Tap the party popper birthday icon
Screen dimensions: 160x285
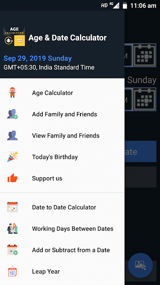[12, 157]
